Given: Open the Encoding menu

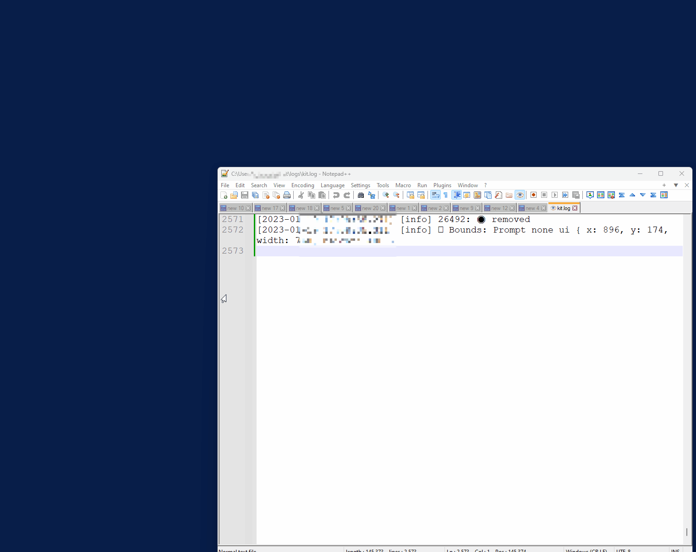Looking at the screenshot, I should click(x=302, y=185).
